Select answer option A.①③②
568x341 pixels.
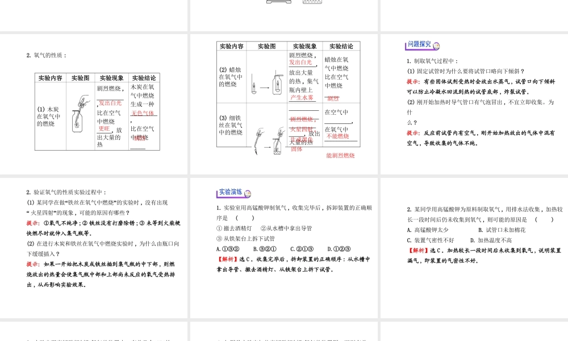click(x=228, y=249)
